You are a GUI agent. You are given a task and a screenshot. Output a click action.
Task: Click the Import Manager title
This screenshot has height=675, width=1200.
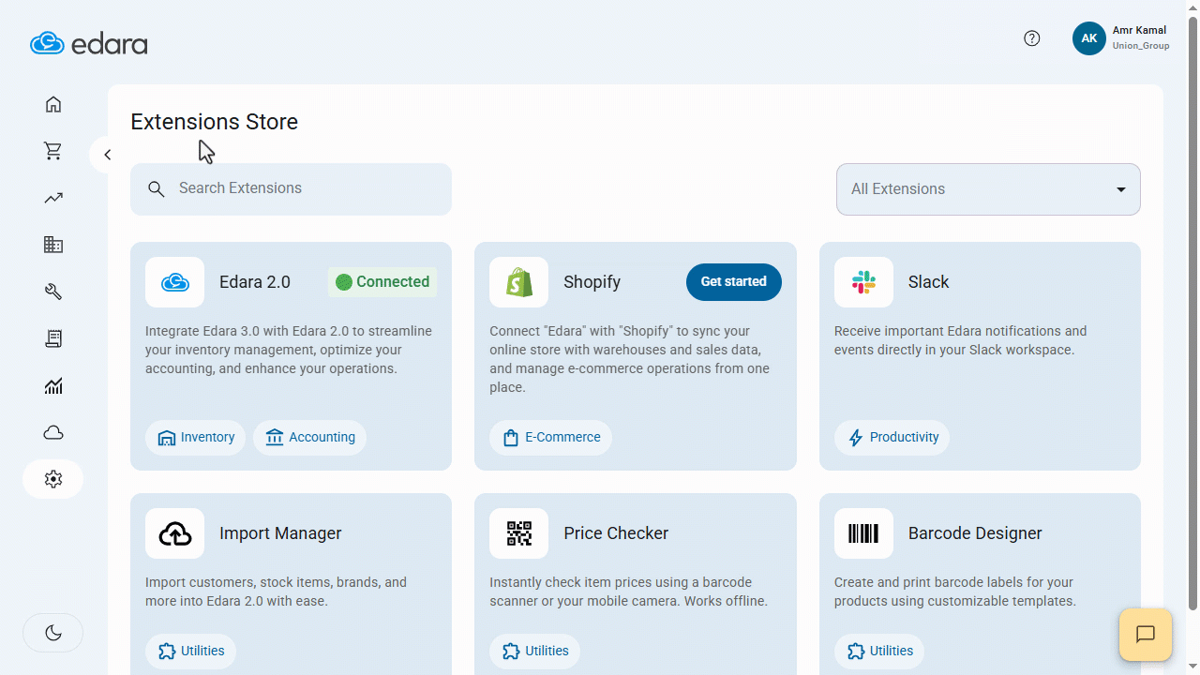(x=280, y=533)
